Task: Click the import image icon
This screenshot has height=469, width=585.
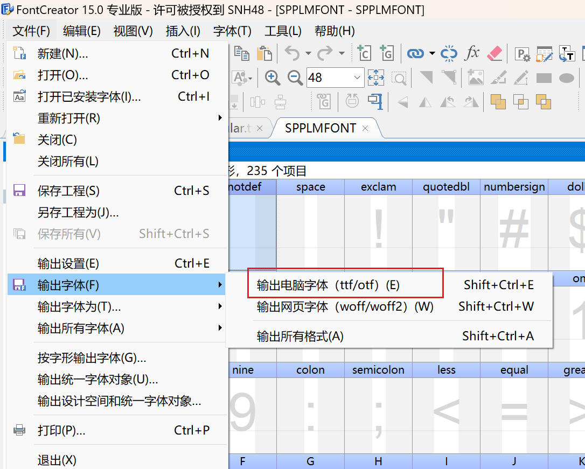Action: pyautogui.click(x=475, y=78)
